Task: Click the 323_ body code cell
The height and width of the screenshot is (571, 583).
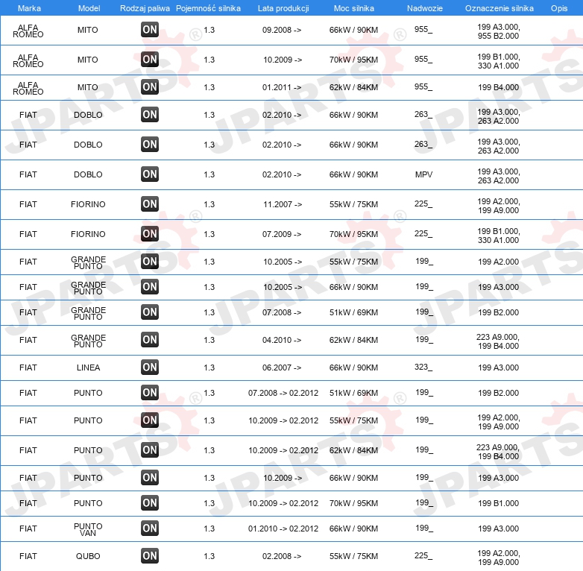Action: click(423, 367)
